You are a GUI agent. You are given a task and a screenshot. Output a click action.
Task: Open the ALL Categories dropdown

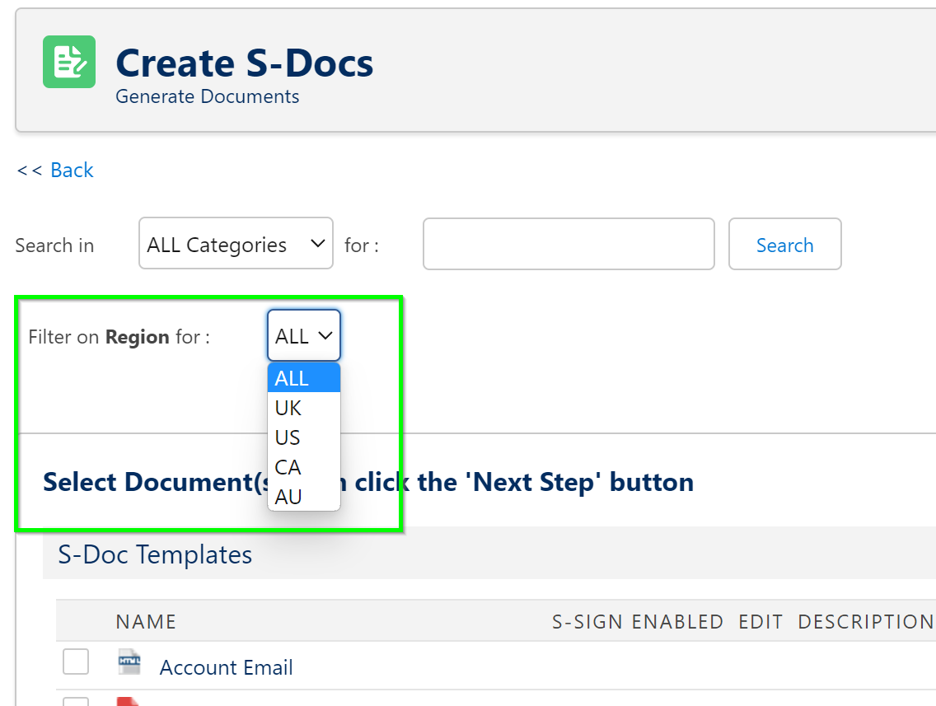[236, 244]
